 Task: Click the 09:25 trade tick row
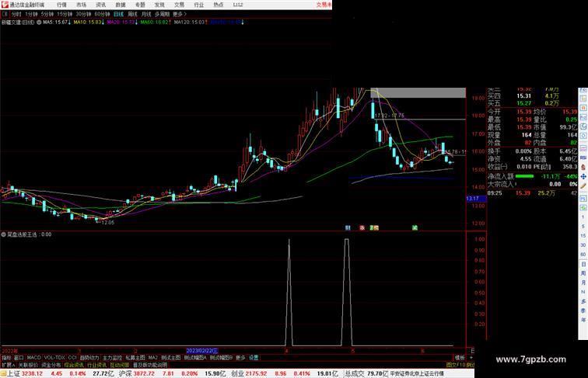click(x=532, y=193)
